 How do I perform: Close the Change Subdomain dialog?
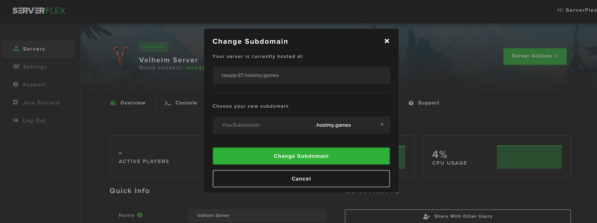[387, 41]
